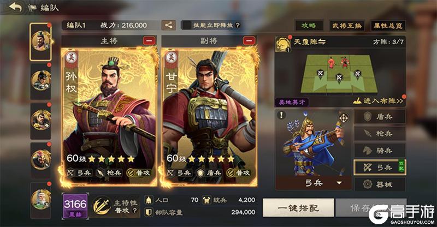Click the 主特性 crossed swords icon
The height and width of the screenshot is (227, 437).
coord(102,206)
